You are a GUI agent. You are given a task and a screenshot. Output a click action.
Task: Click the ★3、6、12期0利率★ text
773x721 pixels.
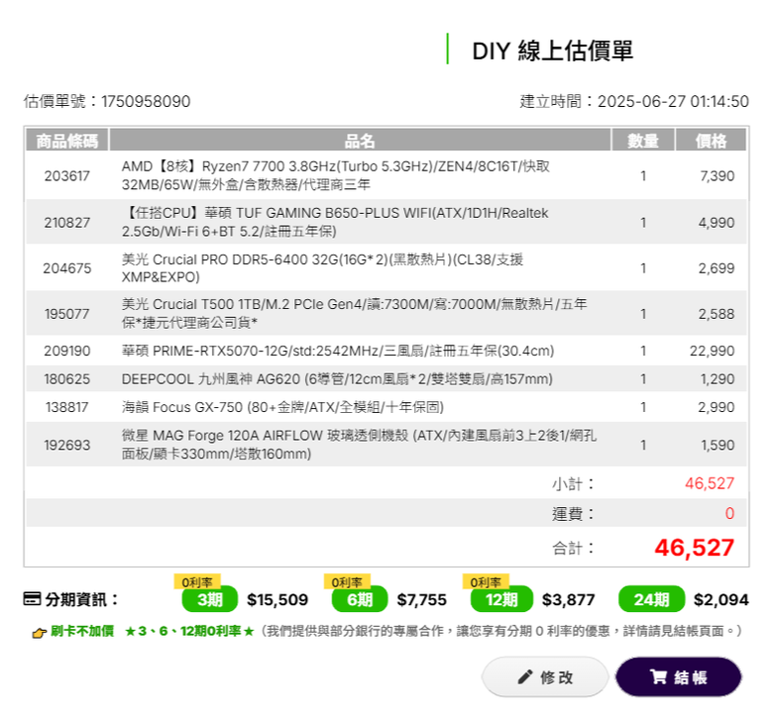(x=189, y=631)
